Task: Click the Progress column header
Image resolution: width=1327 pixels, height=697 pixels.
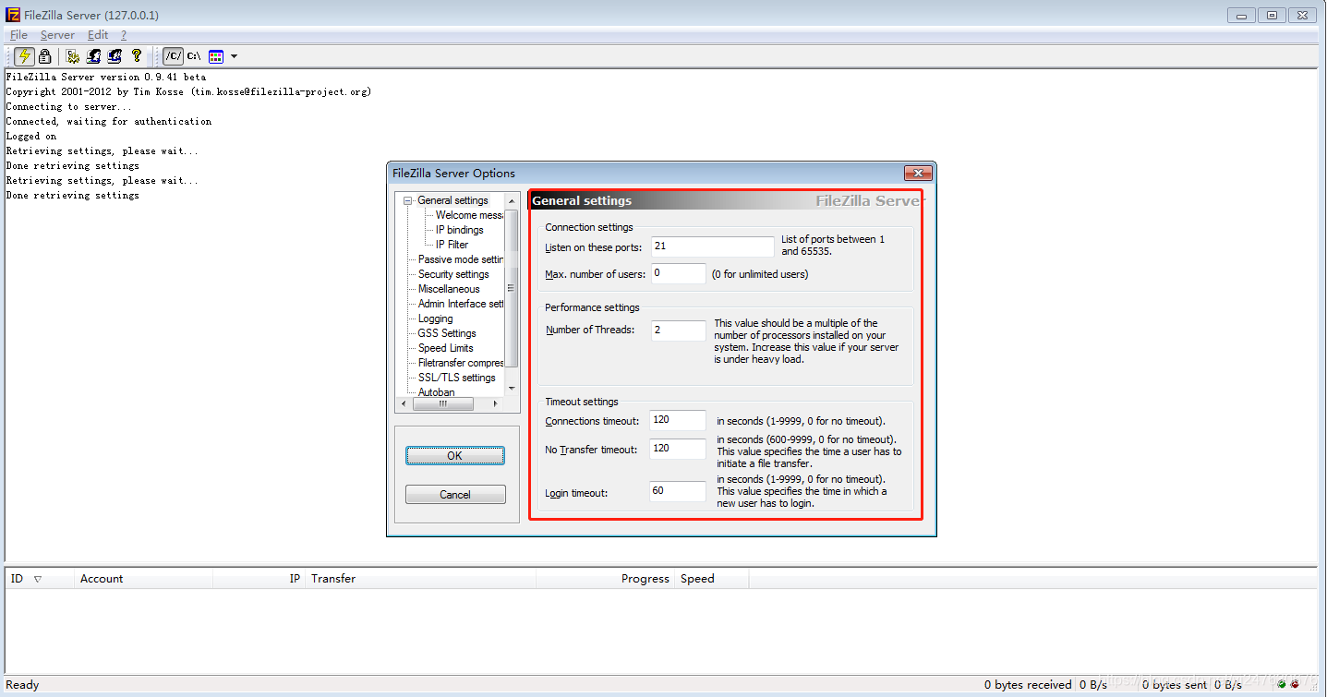Action: pyautogui.click(x=605, y=579)
